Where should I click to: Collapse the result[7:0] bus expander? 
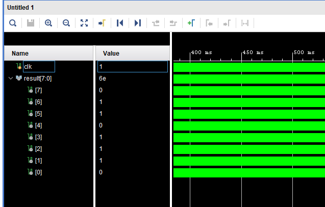point(11,79)
